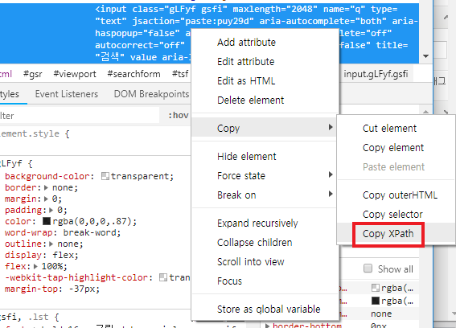
Task: Select the highlighted input element node
Action: (209, 34)
